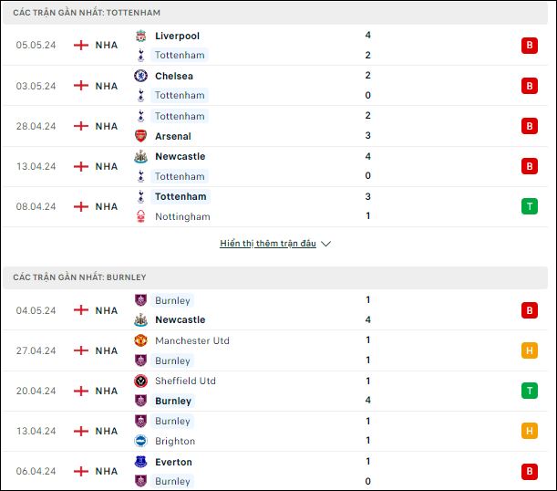
Task: Click the Brighton club crest icon
Action: point(141,441)
